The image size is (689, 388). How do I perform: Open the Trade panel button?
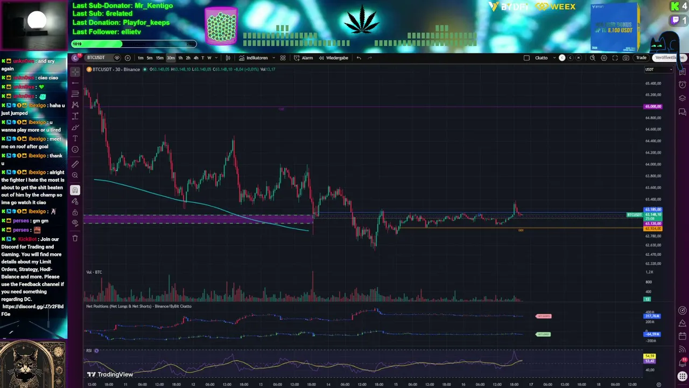[641, 58]
